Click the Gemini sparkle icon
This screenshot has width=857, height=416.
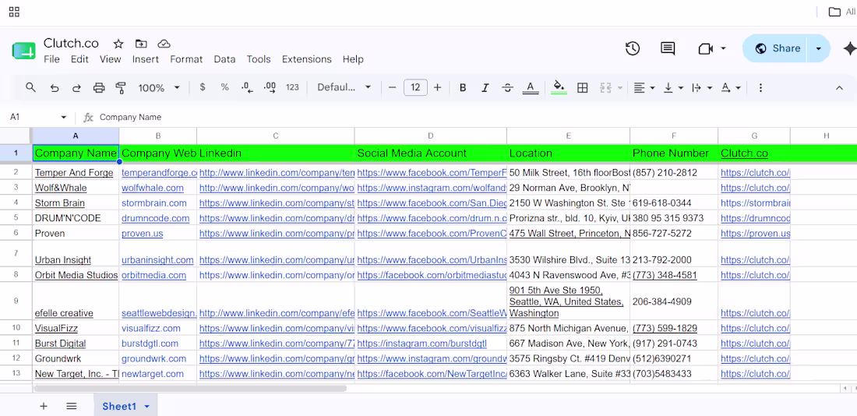tap(849, 48)
